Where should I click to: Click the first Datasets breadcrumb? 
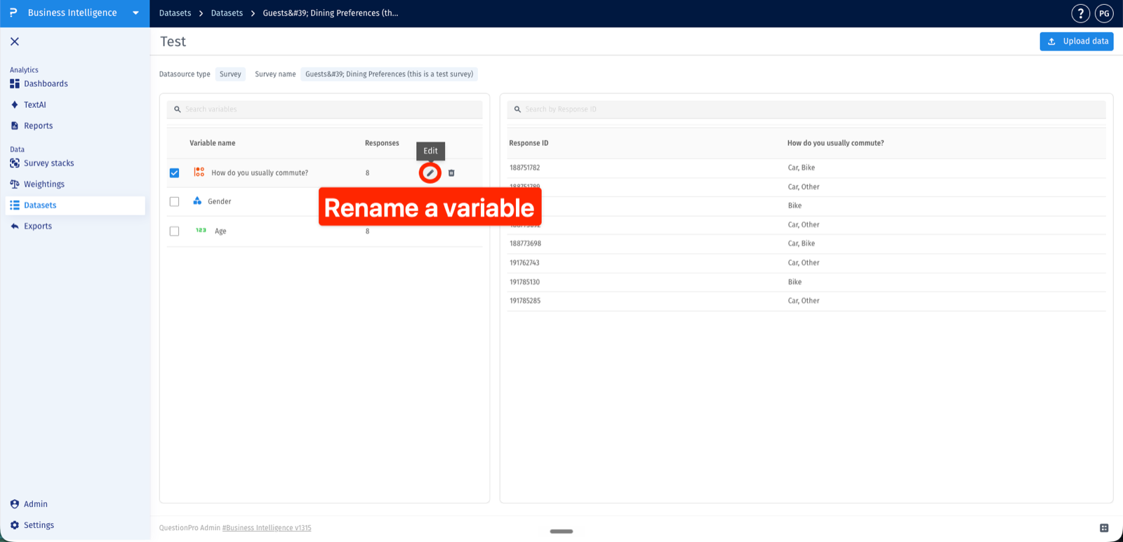click(x=175, y=13)
